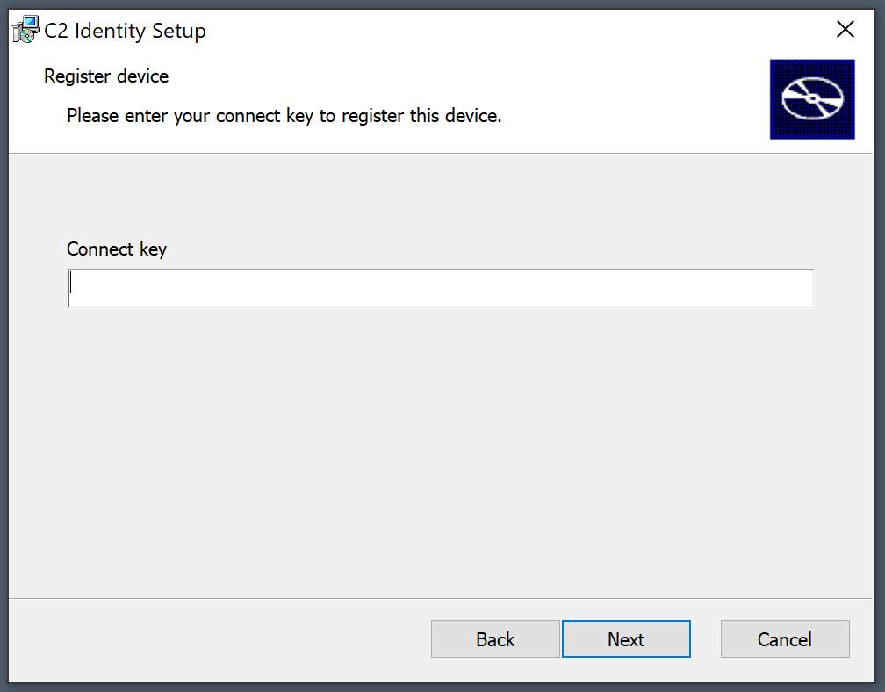Click the highlighted default Next action
This screenshot has height=692, width=885.
pos(626,638)
